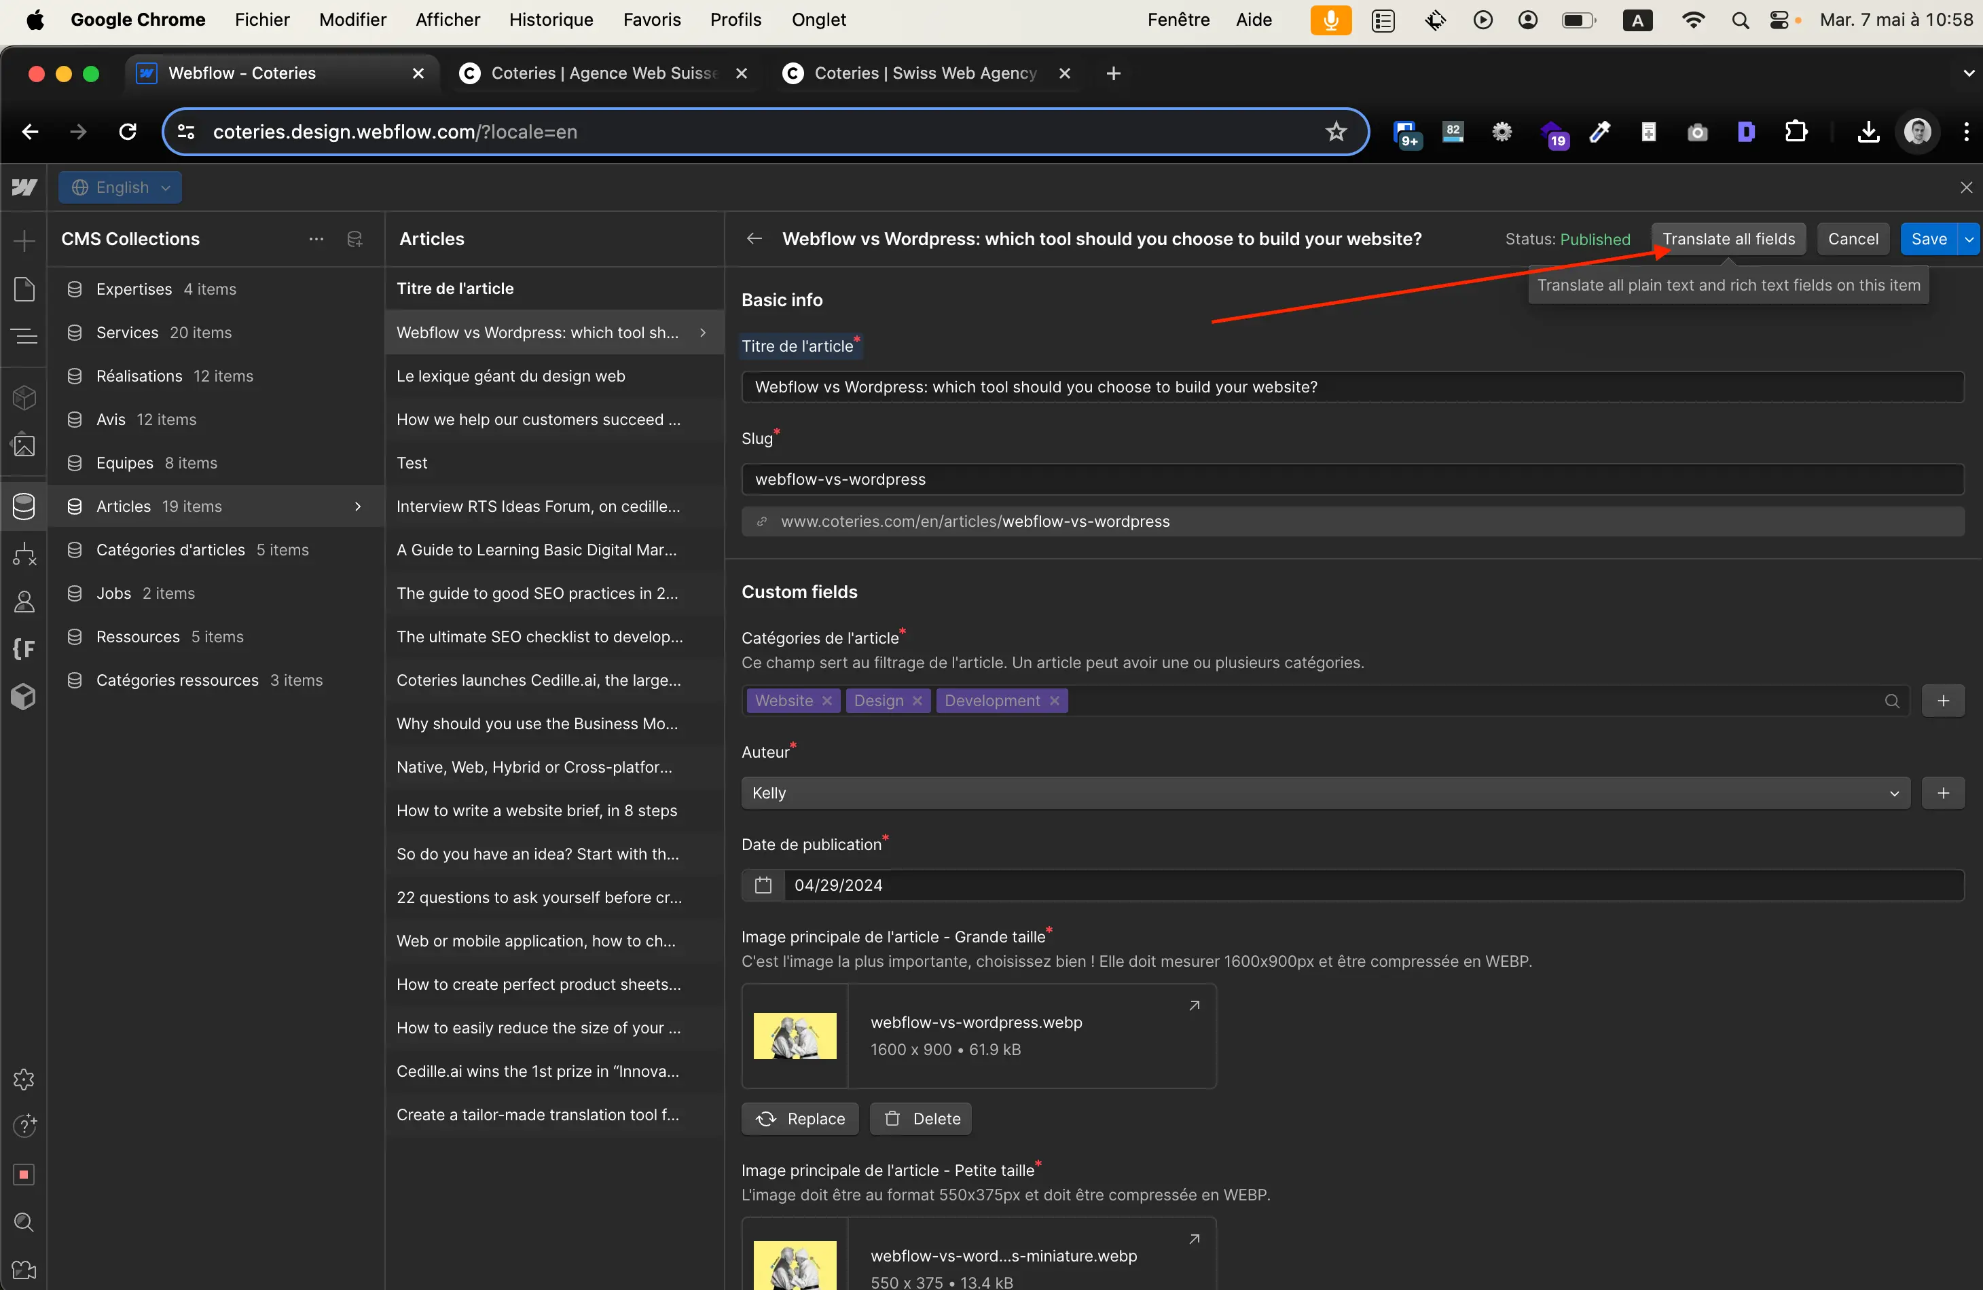This screenshot has height=1290, width=1983.
Task: Open the Audit accessibility icon
Action: coord(24,1126)
